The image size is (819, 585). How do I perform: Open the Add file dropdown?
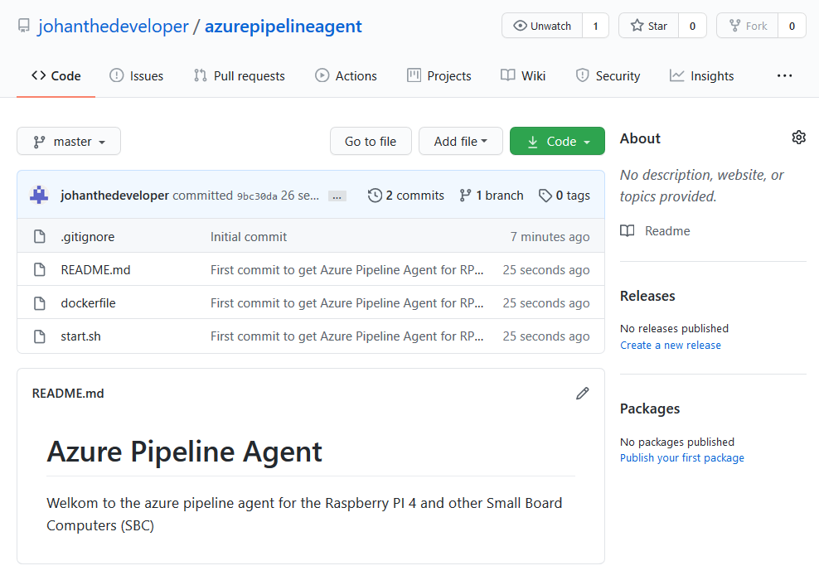461,141
